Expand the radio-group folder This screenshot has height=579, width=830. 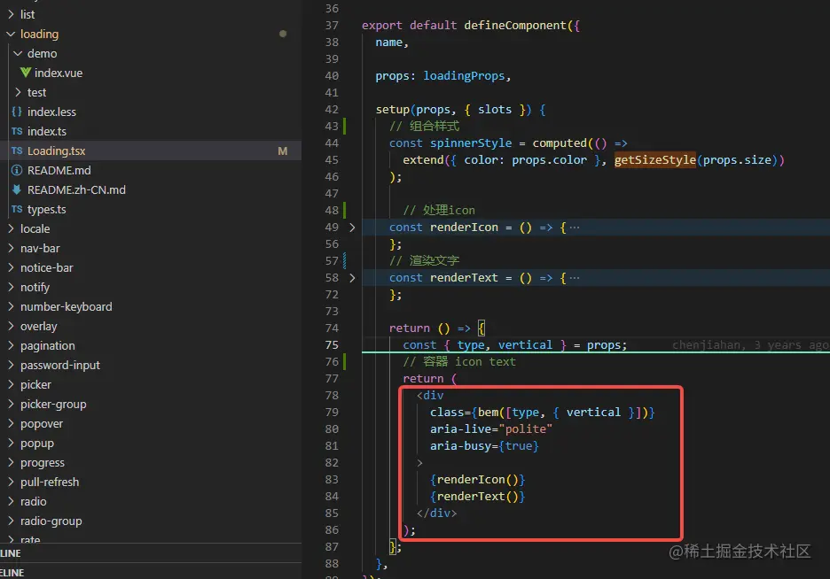11,521
